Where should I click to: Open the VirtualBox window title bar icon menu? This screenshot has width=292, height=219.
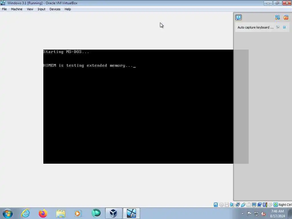tap(3, 3)
